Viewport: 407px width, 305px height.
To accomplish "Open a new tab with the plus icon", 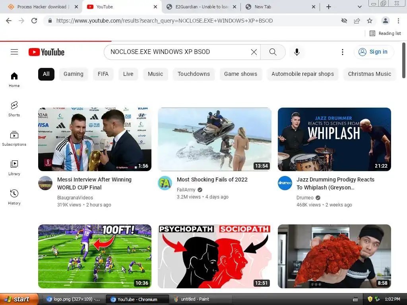I will [x=329, y=7].
